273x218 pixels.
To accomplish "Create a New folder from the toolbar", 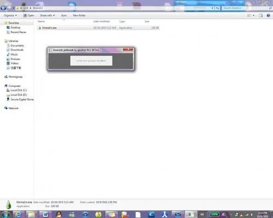I will click(x=79, y=15).
